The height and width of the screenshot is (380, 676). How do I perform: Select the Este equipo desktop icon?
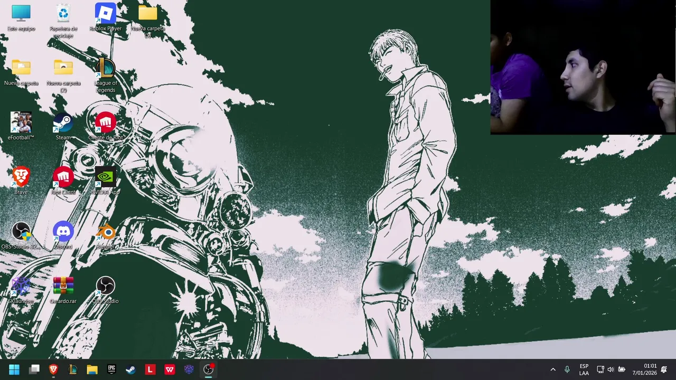point(21,18)
